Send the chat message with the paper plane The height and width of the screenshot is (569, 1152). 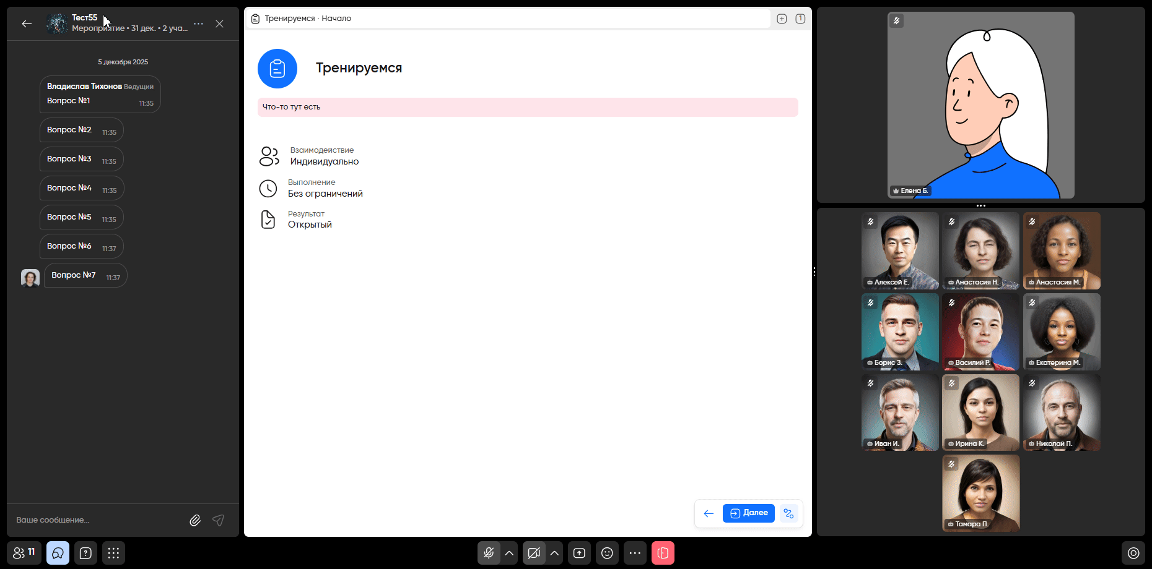[218, 520]
